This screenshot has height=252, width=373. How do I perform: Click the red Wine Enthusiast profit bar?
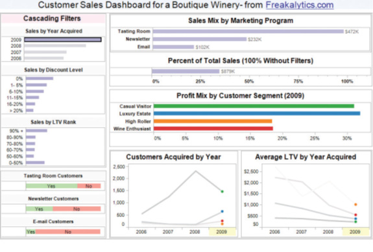pos(213,128)
